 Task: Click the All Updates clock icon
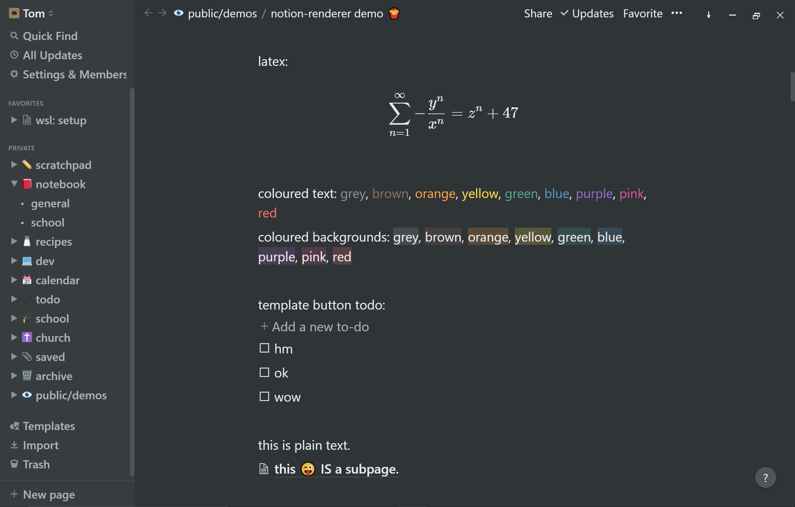click(14, 55)
